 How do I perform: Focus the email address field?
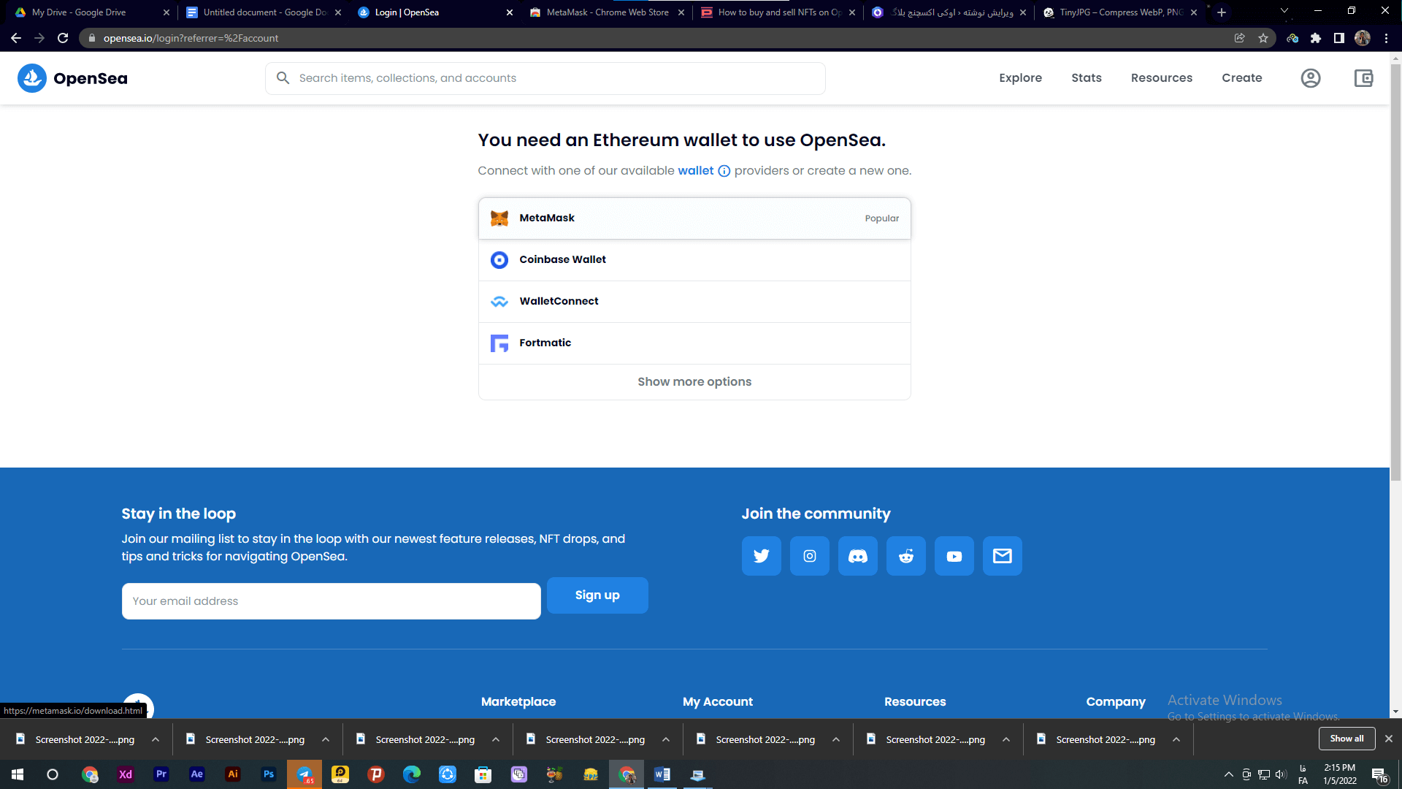[332, 601]
